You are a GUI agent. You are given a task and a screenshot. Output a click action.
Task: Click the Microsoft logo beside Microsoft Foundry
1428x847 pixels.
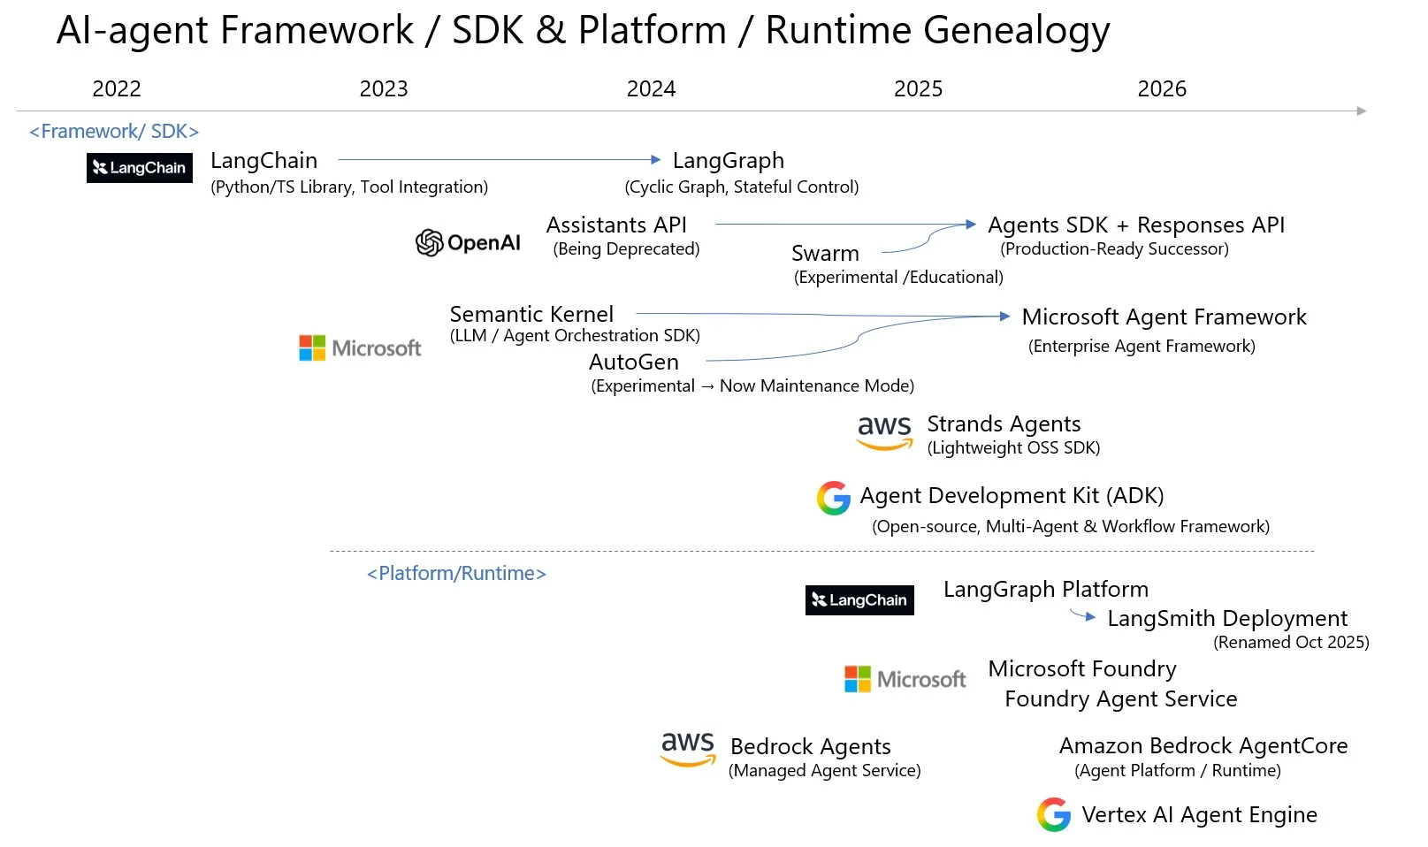coord(905,679)
